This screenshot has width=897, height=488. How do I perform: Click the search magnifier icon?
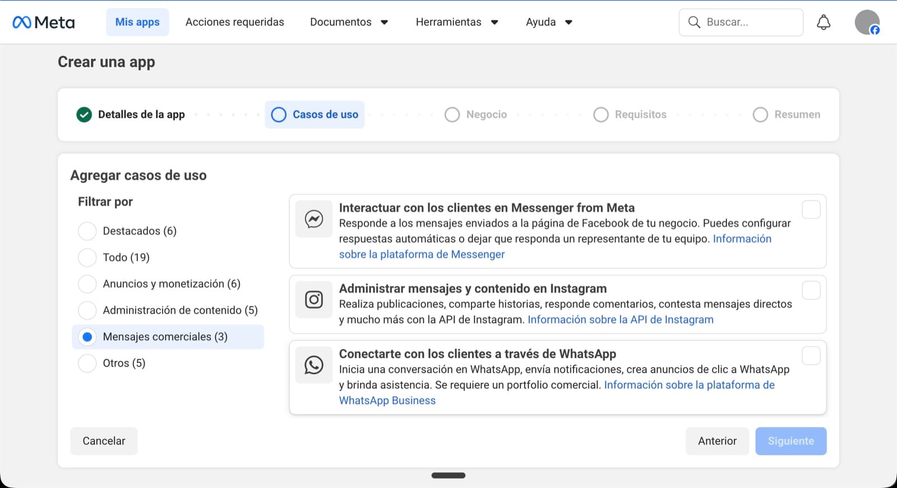coord(694,22)
